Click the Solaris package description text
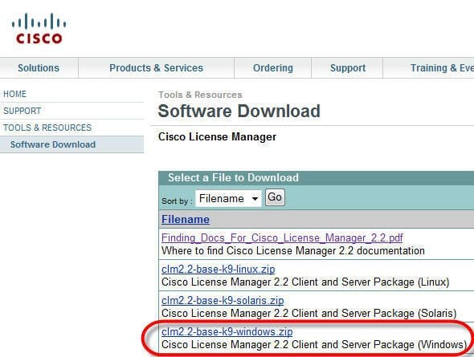Screen dimensions: 474x357 click(309, 313)
